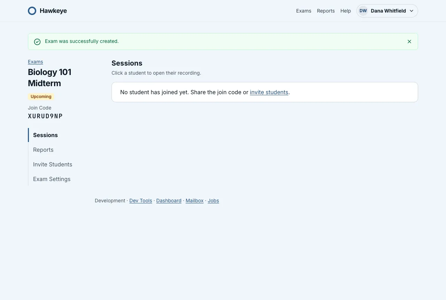Click the 'Exam was successfully created.' message
Viewport: 446px width, 300px height.
pos(82,41)
